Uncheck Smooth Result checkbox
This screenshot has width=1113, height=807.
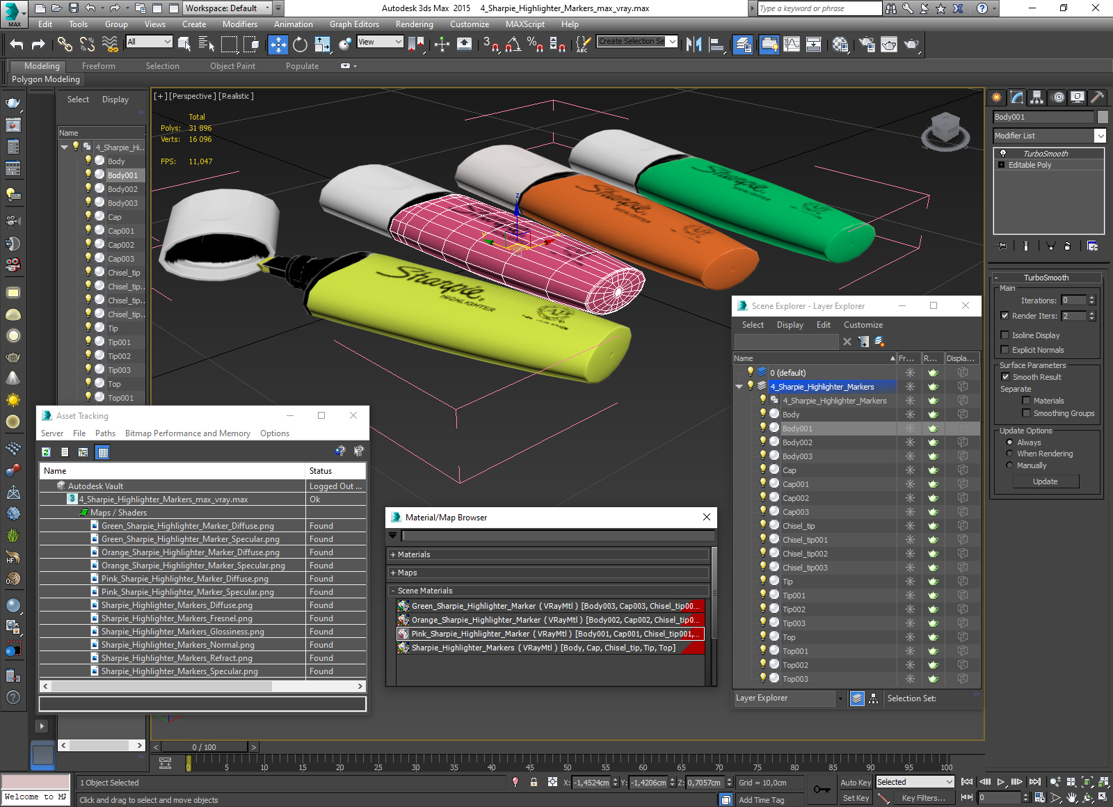click(1005, 377)
